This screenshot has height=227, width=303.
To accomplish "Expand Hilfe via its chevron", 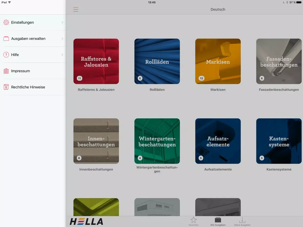I will tap(62, 55).
